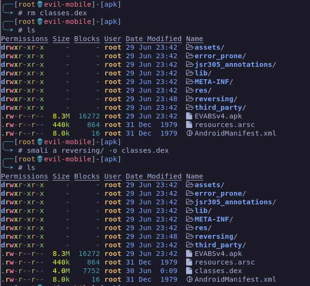This screenshot has width=310, height=286.
Task: Click the third_party folder icon in first listing
Action: pos(189,107)
